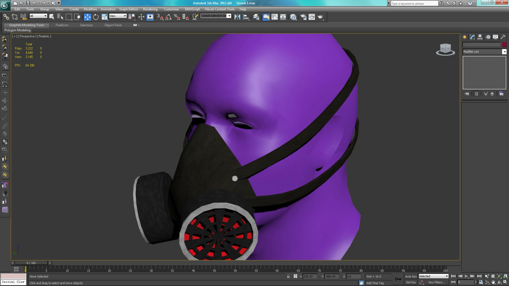Click the object name input field
This screenshot has width=509, height=286.
point(482,45)
